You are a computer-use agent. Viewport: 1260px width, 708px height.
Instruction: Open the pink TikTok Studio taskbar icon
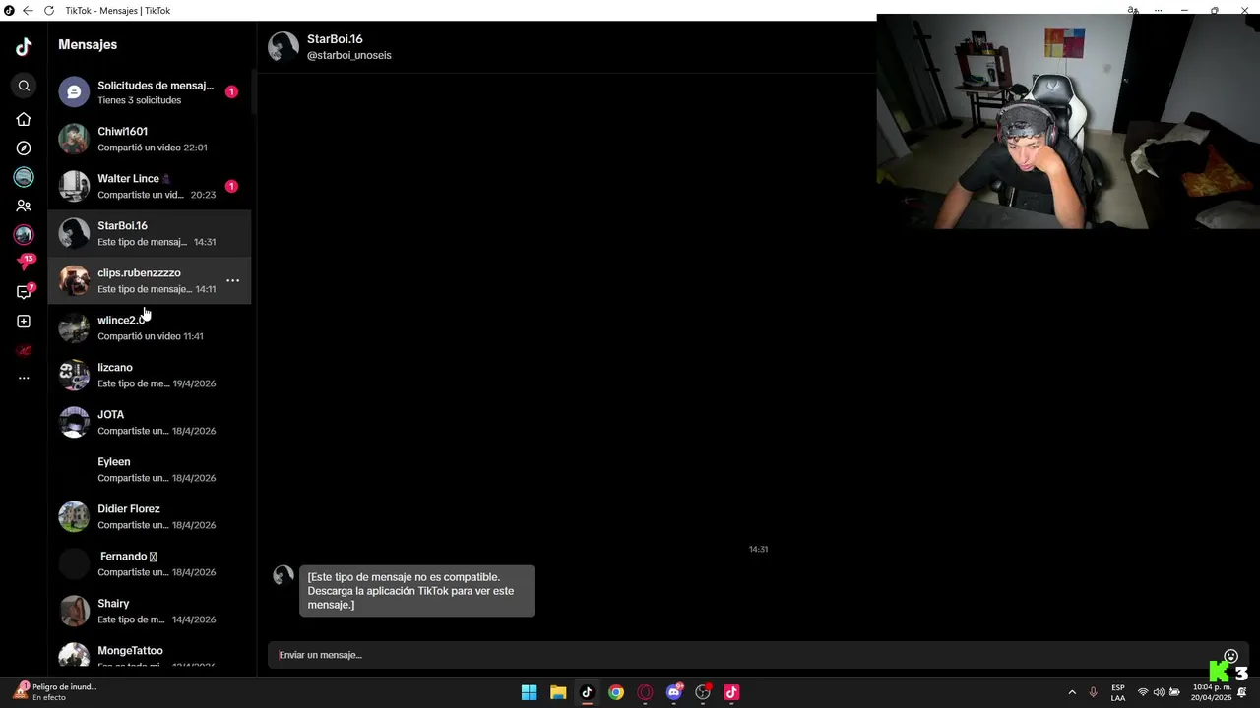click(731, 692)
